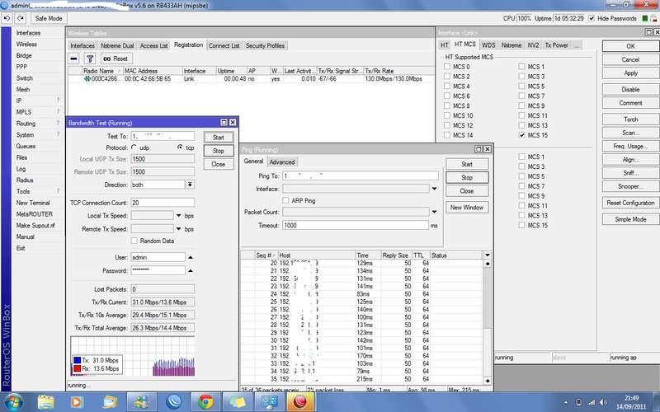Open Google Chrome from the taskbar
This screenshot has height=412, width=660.
tap(205, 402)
